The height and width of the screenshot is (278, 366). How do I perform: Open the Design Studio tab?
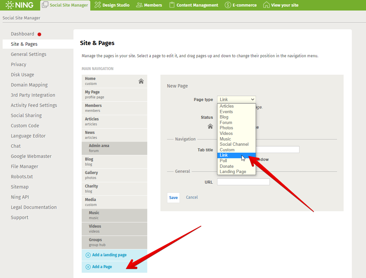(x=112, y=5)
